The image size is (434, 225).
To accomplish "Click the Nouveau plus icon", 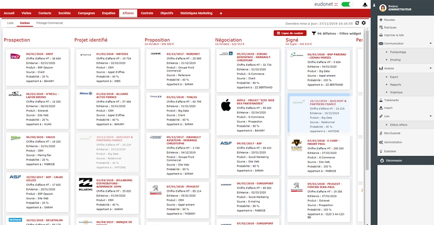I will tap(381, 20).
